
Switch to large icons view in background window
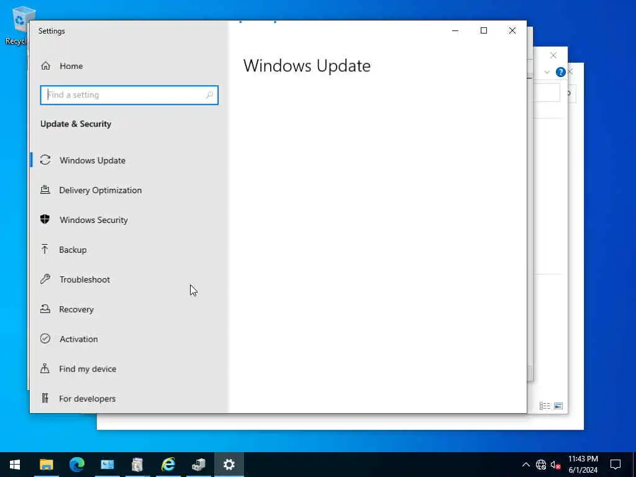(x=558, y=406)
